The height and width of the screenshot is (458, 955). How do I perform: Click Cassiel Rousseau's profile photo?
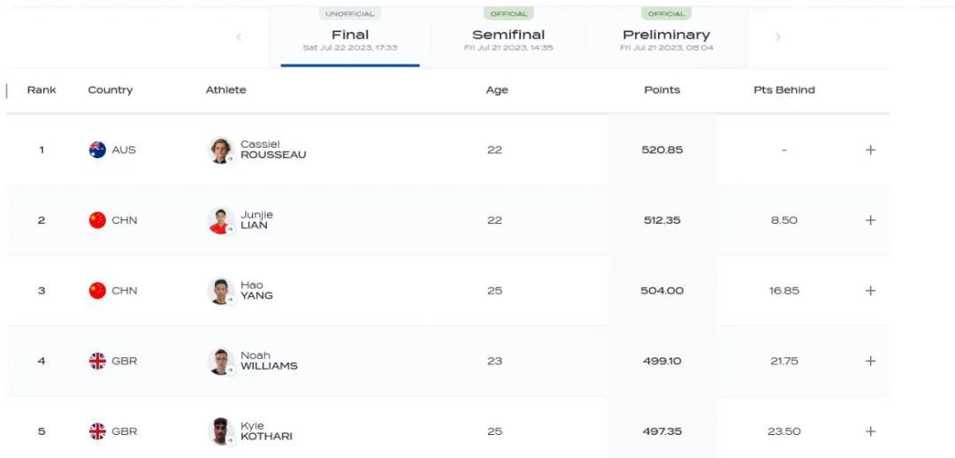click(220, 149)
